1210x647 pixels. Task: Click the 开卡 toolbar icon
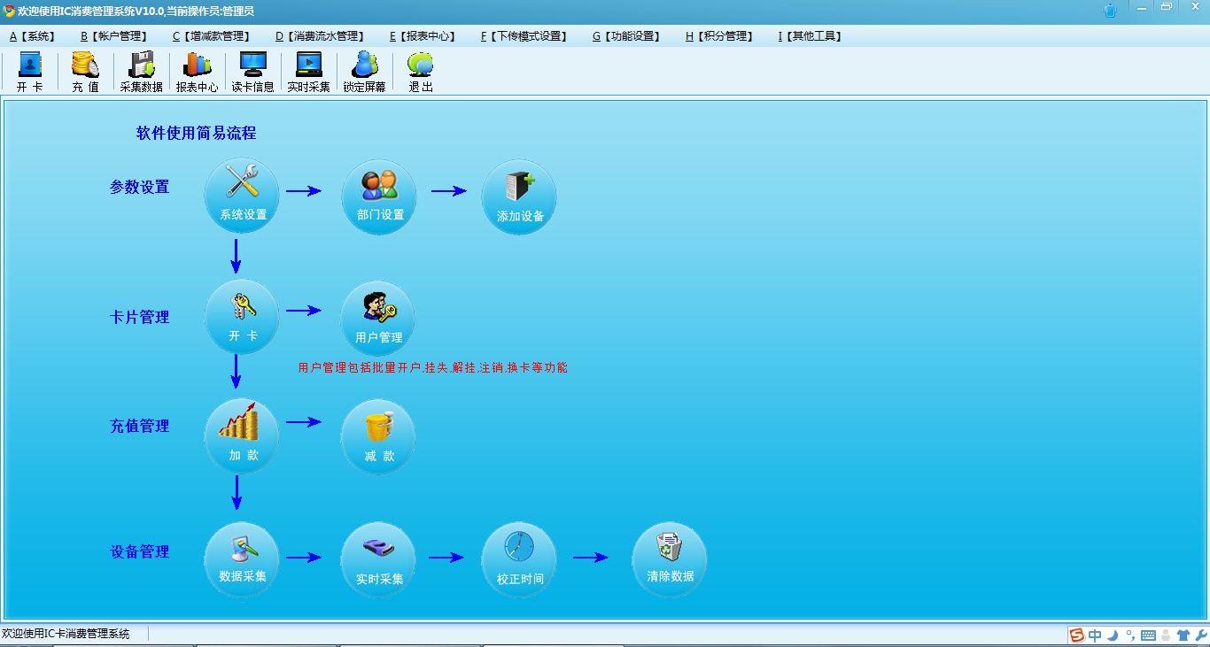tap(30, 73)
